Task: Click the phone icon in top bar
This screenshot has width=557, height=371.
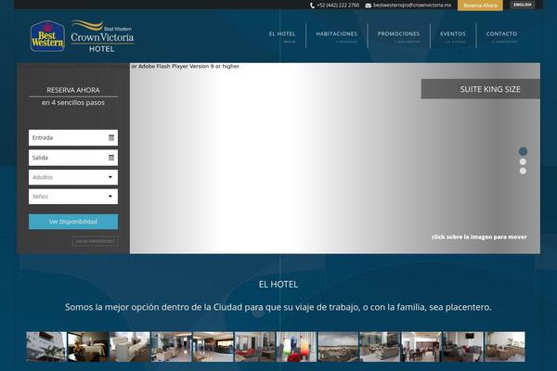Action: (x=312, y=6)
